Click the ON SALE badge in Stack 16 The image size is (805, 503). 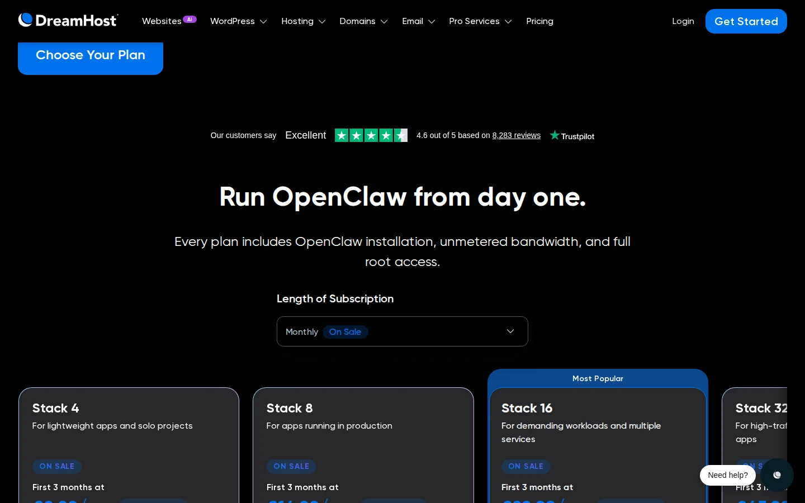click(x=526, y=466)
